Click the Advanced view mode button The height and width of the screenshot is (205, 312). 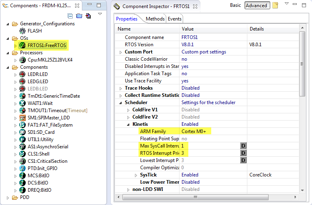[x=256, y=5]
